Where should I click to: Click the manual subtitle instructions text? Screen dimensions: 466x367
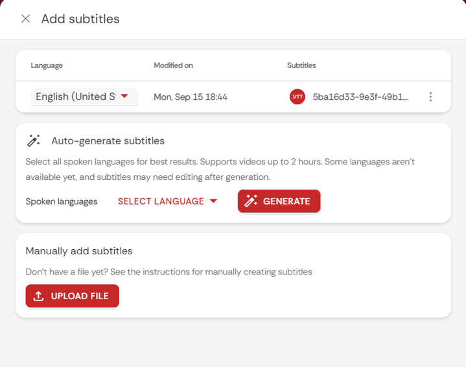pos(169,272)
